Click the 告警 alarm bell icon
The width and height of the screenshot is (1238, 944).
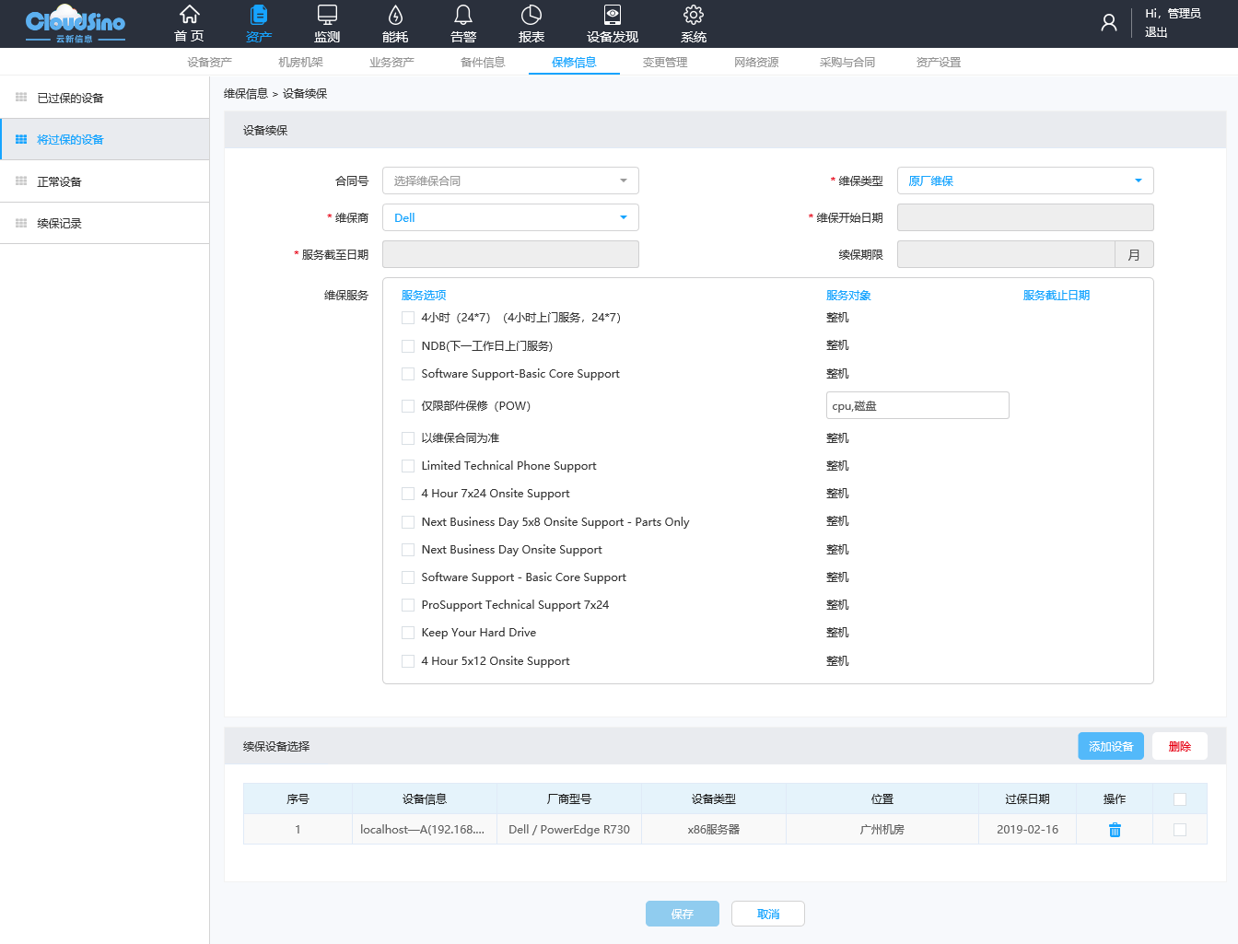pyautogui.click(x=463, y=16)
